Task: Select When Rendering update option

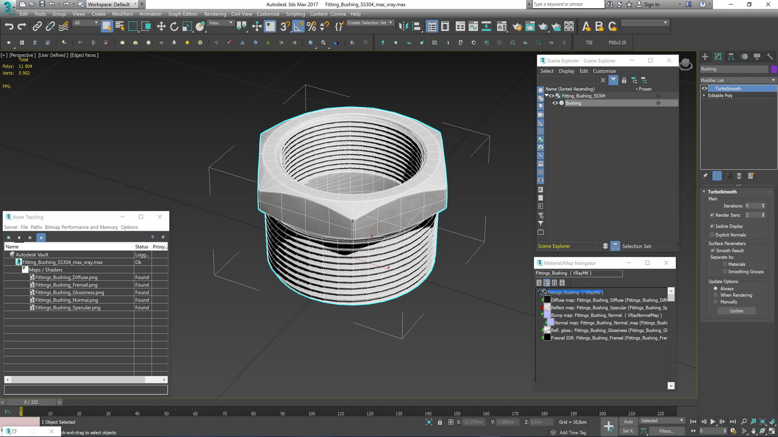Action: click(716, 295)
